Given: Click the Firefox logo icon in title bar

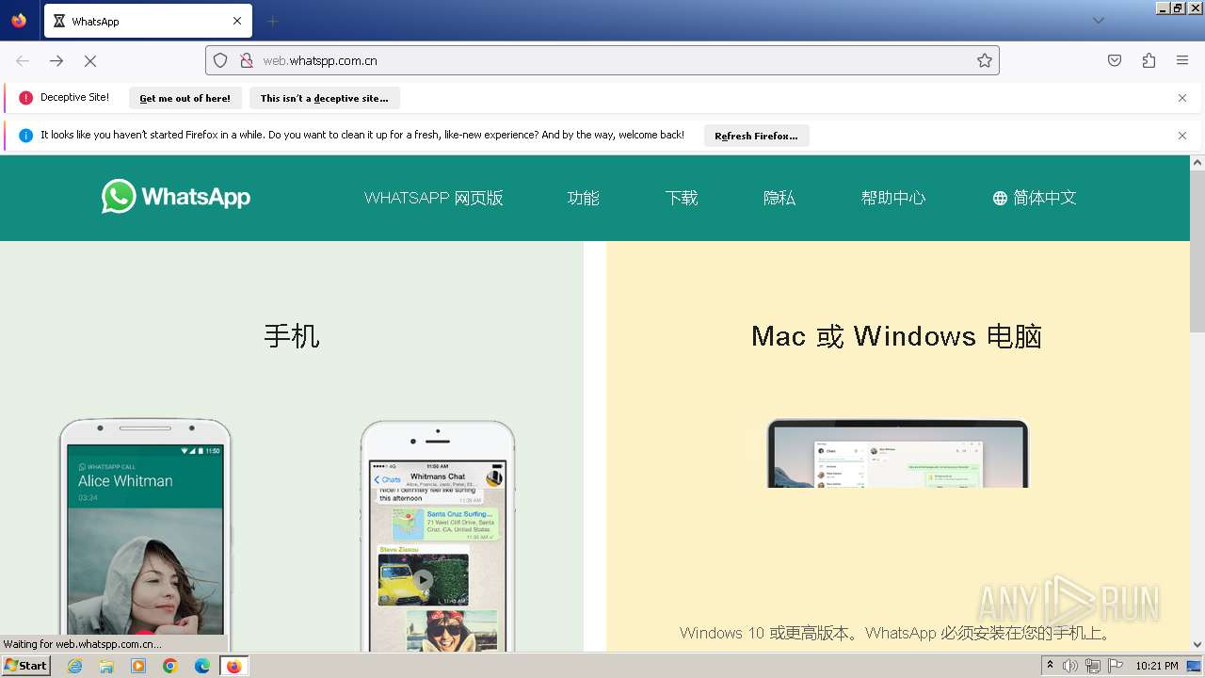Looking at the screenshot, I should [19, 21].
